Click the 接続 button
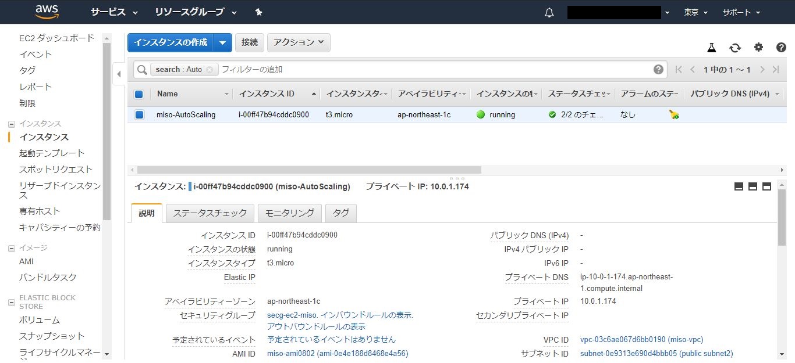 point(250,42)
